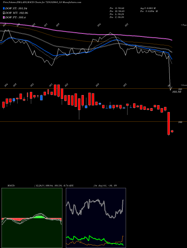Click the 'Avg V: 0.001 M' value
The height and width of the screenshot is (248, 187).
tap(148, 8)
